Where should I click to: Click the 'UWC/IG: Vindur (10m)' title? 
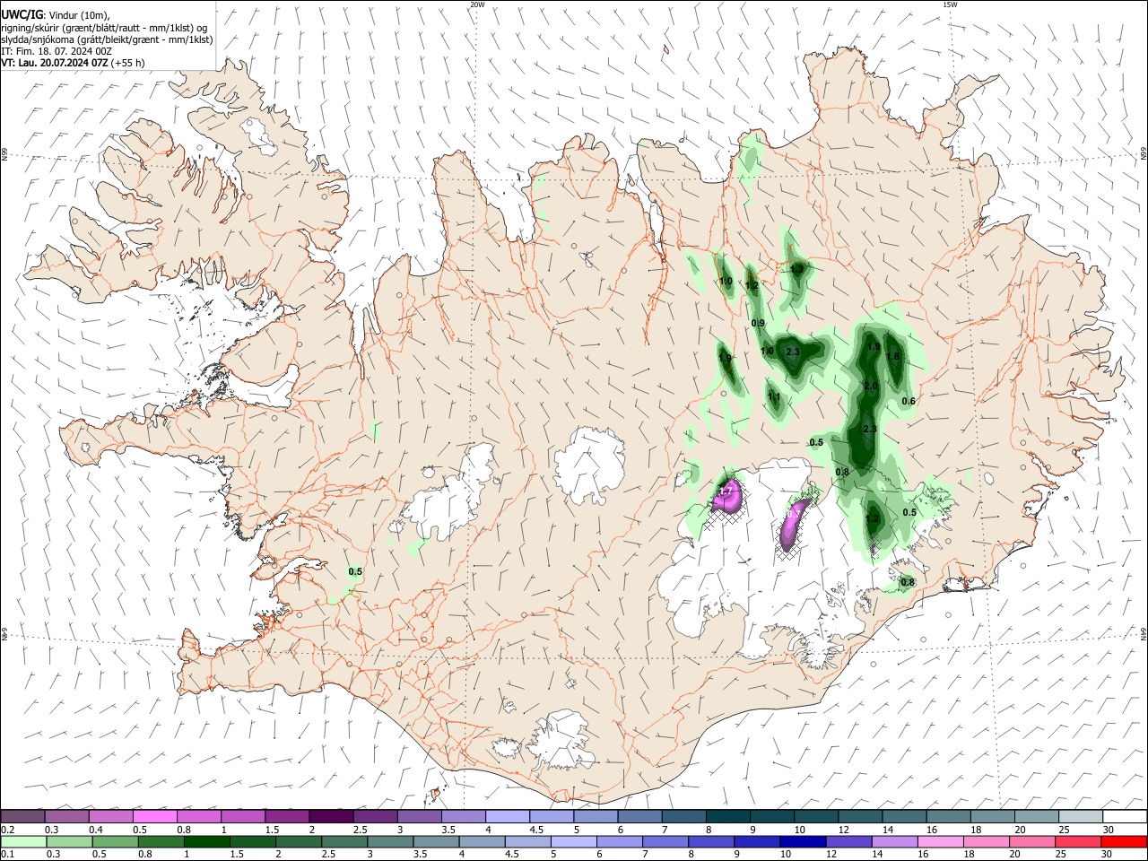coord(56,15)
